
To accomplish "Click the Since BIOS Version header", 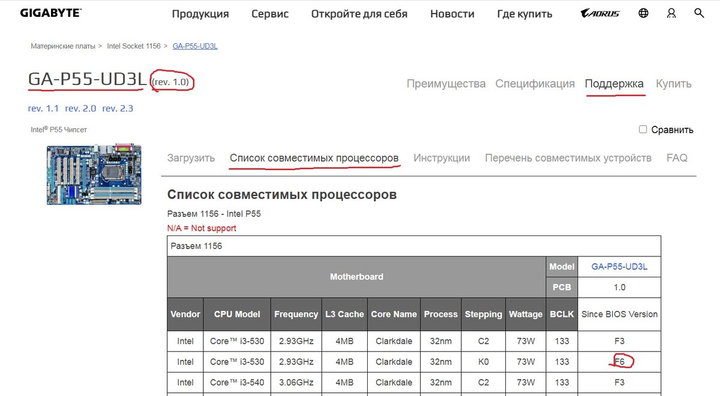I will pyautogui.click(x=619, y=314).
